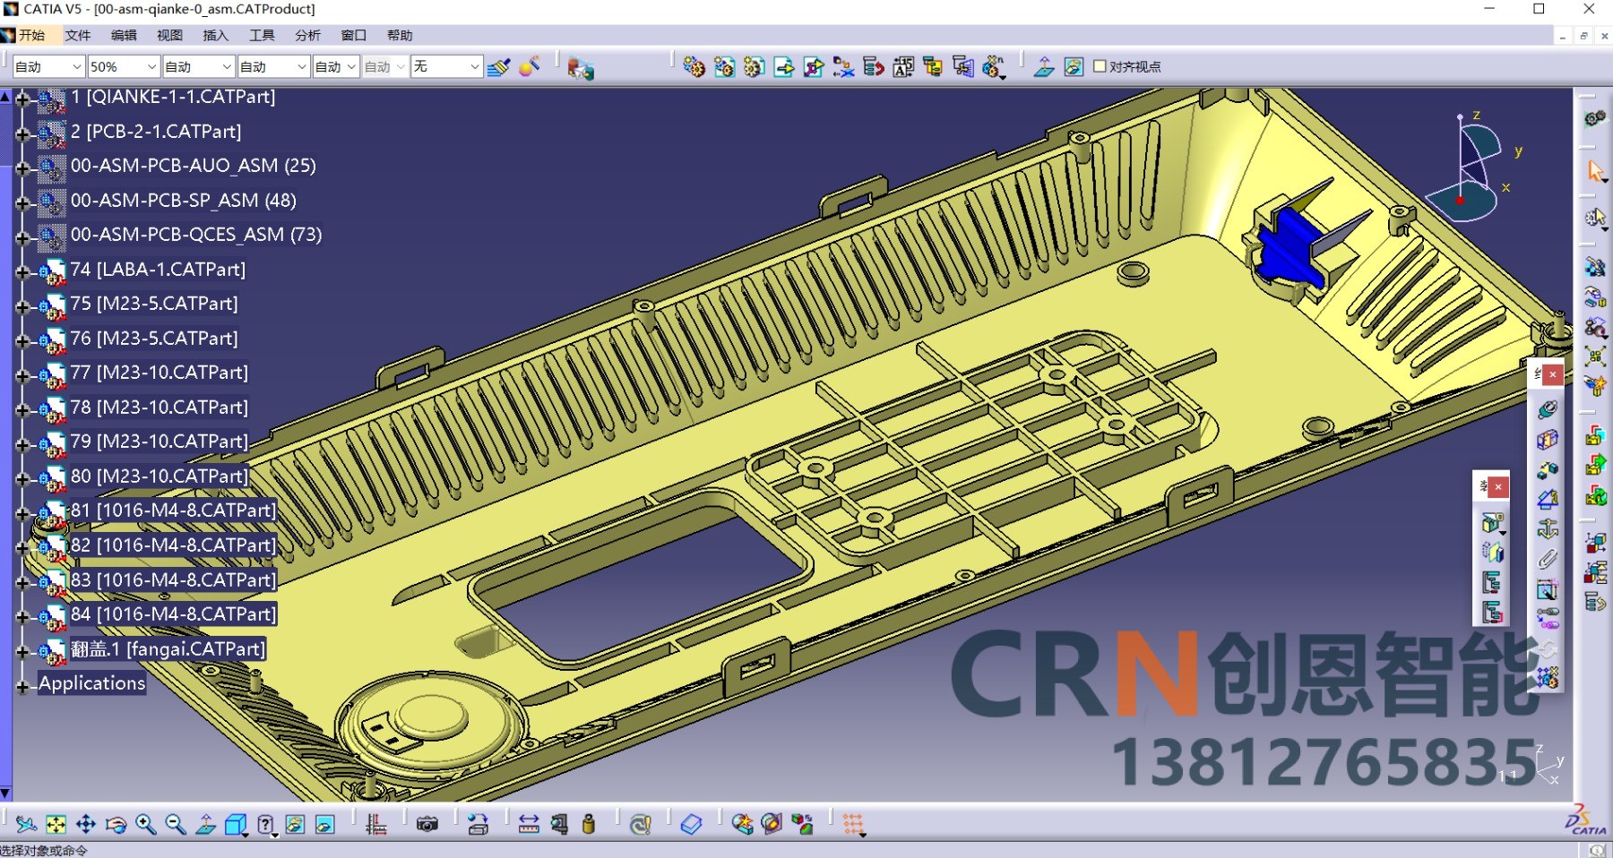Expand the Applications tree node
Viewport: 1613px width, 858px height.
pos(22,687)
